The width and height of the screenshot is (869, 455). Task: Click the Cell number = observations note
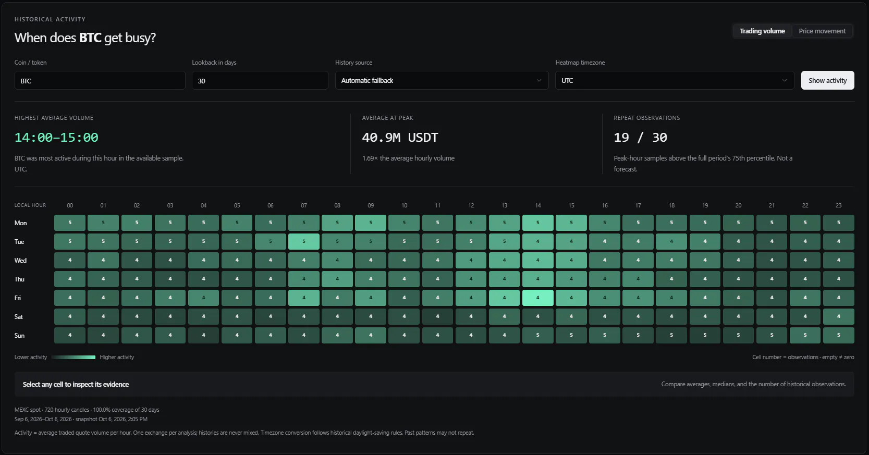click(x=803, y=357)
